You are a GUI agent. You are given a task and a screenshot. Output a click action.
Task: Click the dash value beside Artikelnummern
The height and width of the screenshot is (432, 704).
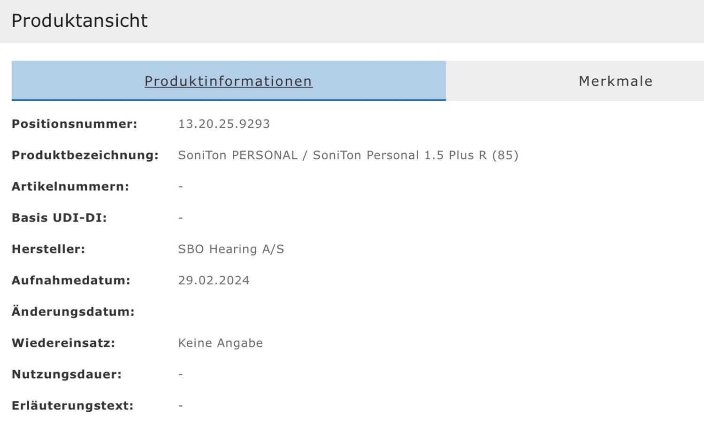pos(181,186)
